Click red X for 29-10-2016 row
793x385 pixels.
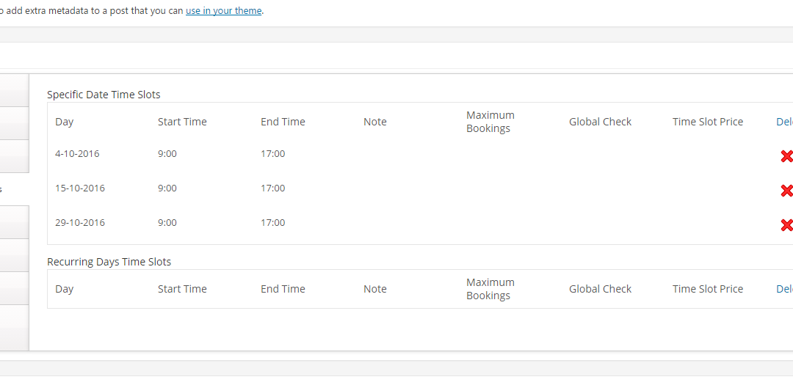coord(786,225)
